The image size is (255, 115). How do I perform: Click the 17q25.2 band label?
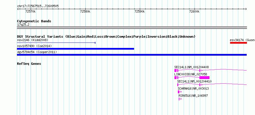23,25
